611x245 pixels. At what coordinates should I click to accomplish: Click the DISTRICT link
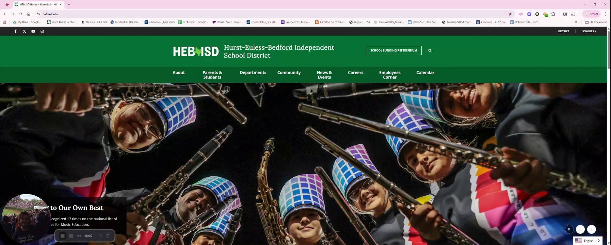tap(563, 31)
